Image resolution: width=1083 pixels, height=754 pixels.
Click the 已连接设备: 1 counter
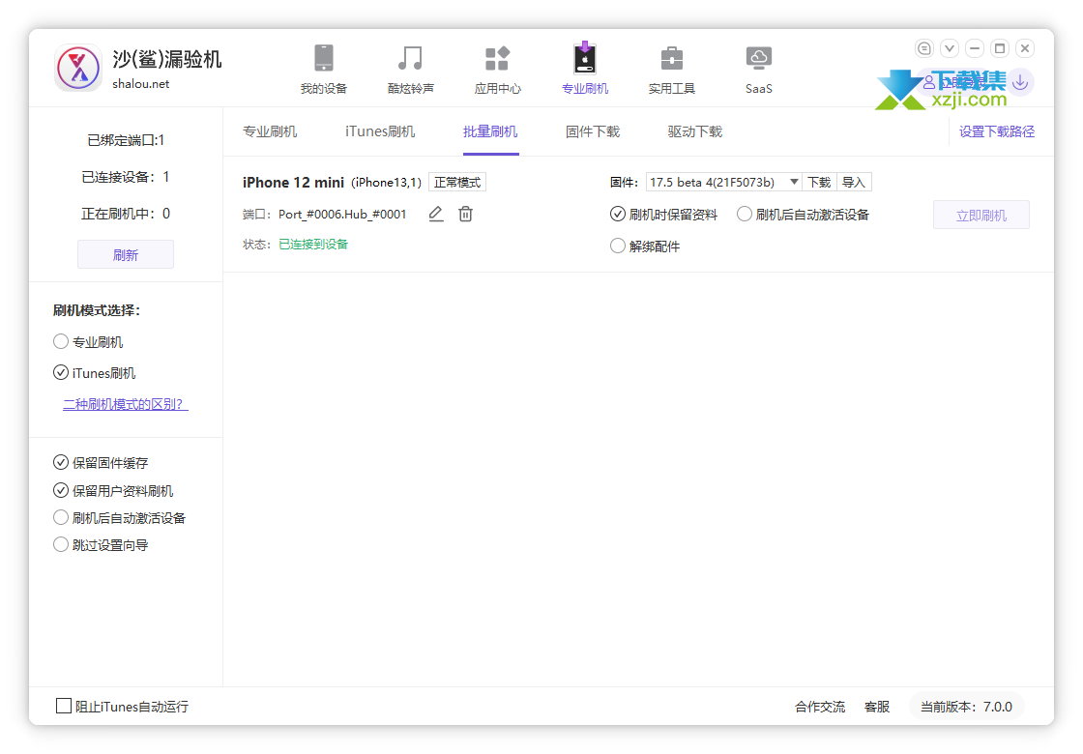[x=126, y=177]
